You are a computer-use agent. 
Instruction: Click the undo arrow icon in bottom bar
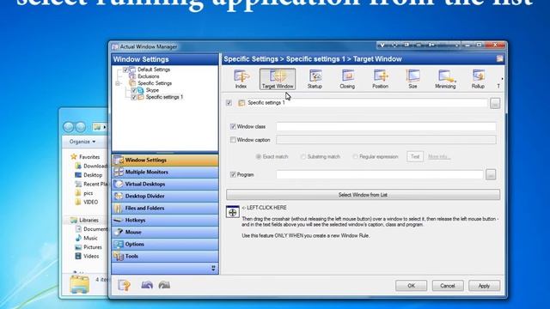147,285
